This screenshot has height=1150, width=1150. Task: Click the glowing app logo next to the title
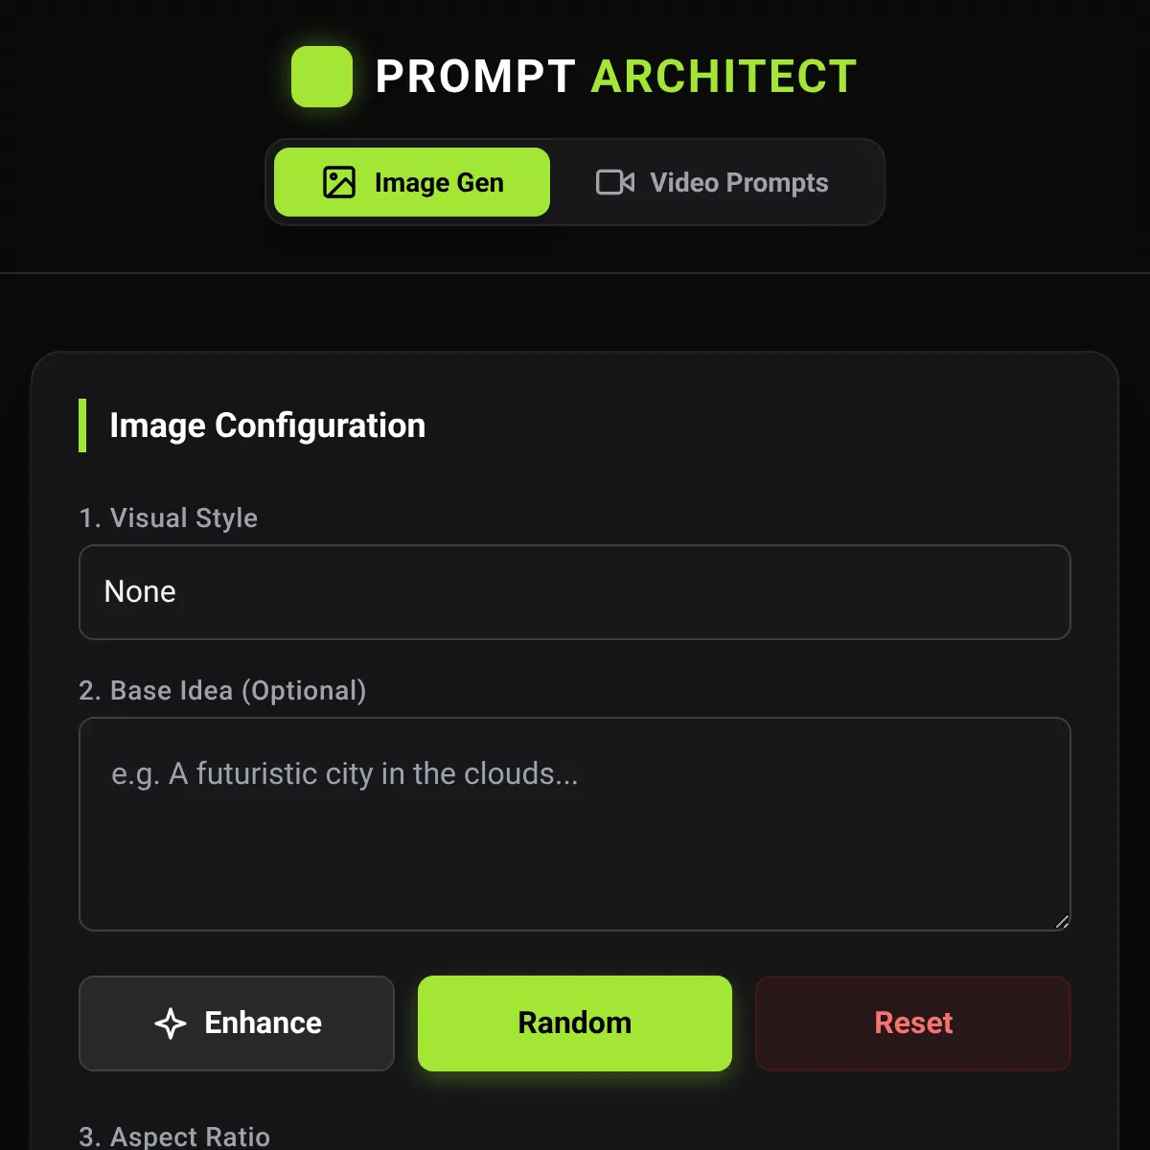322,77
